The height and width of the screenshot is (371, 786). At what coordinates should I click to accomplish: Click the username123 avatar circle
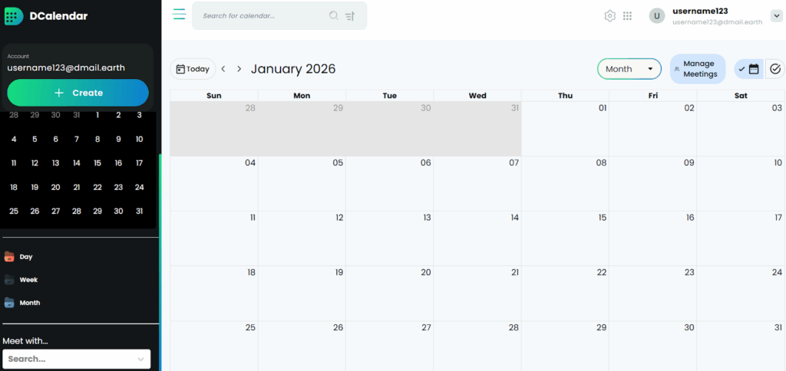pos(656,16)
